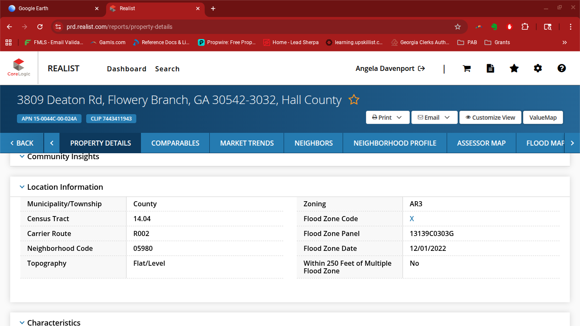
Task: Close the Realist tab
Action: click(197, 8)
